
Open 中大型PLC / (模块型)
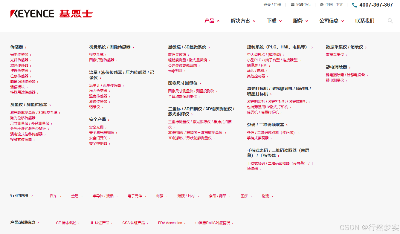[x=265, y=55]
